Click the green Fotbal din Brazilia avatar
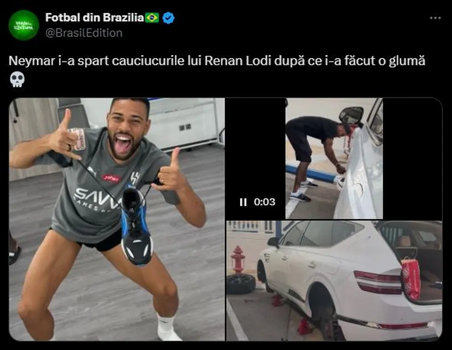Screen dimensions: 452x350 pyautogui.click(x=24, y=25)
